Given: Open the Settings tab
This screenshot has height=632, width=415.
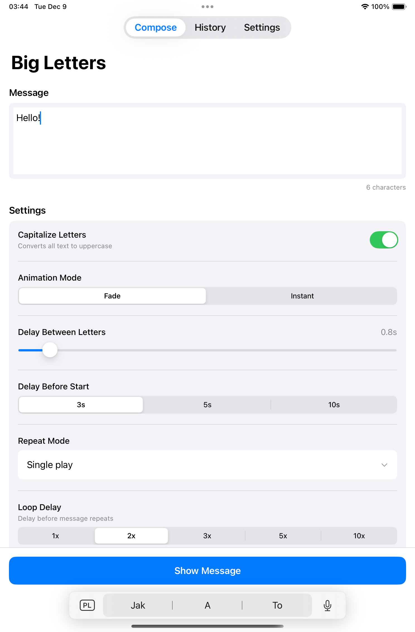Looking at the screenshot, I should (262, 28).
